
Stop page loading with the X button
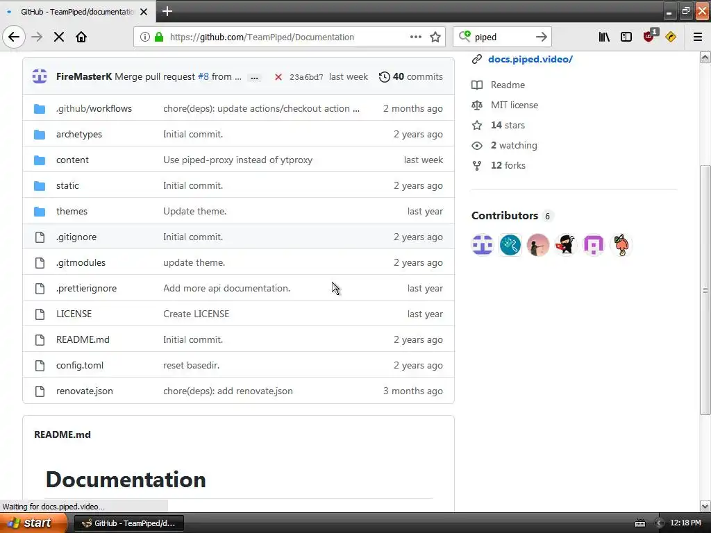coord(59,37)
